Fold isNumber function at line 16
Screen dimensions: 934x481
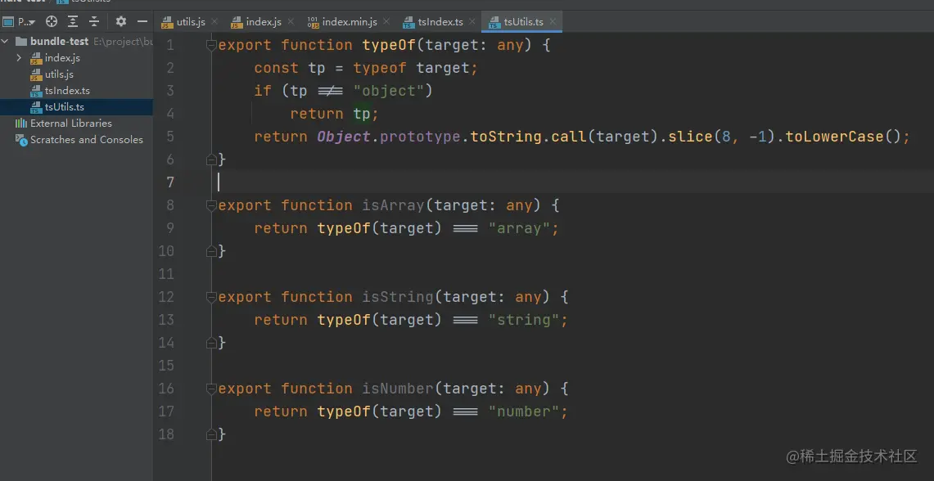pos(211,389)
